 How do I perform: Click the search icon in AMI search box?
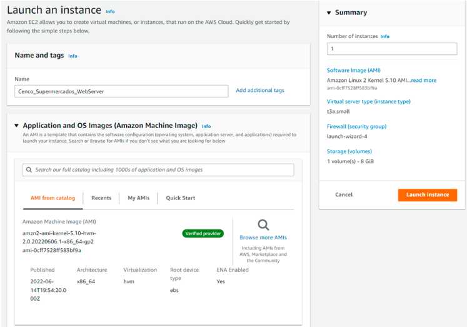tap(29, 170)
